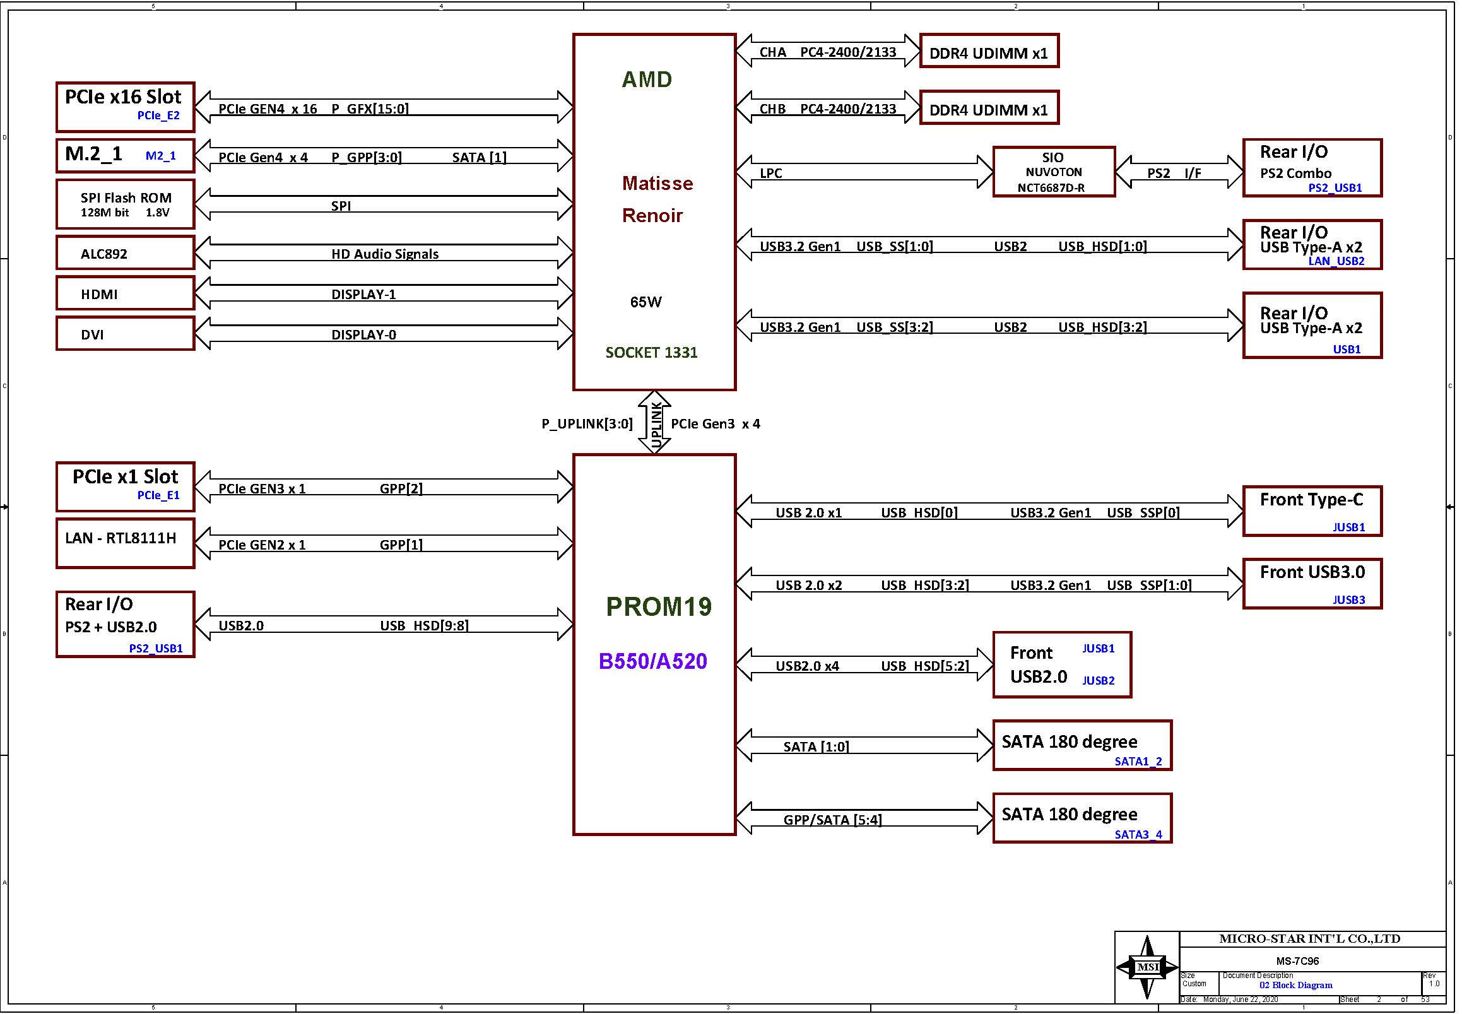Click the blue 'SATA1_2' reference label
The width and height of the screenshot is (1462, 1014).
tap(1138, 762)
